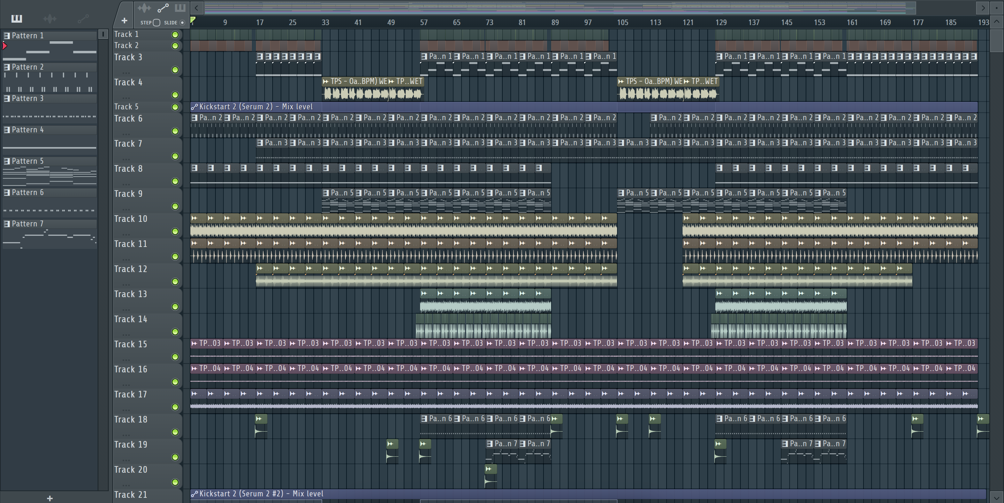Click the playlist overview minimap scrollbar
The width and height of the screenshot is (1004, 503).
pos(560,7)
